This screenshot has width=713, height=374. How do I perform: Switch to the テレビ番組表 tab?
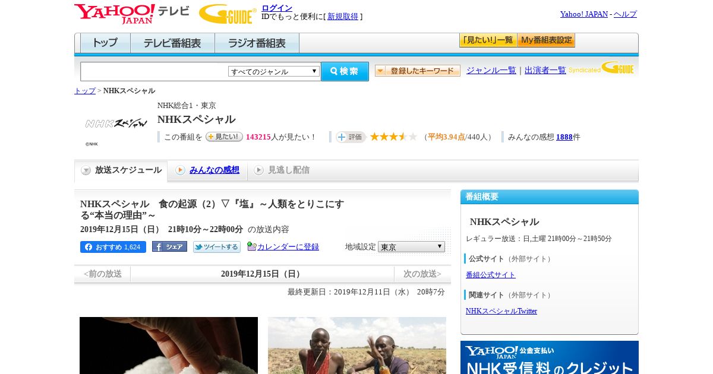pos(172,43)
